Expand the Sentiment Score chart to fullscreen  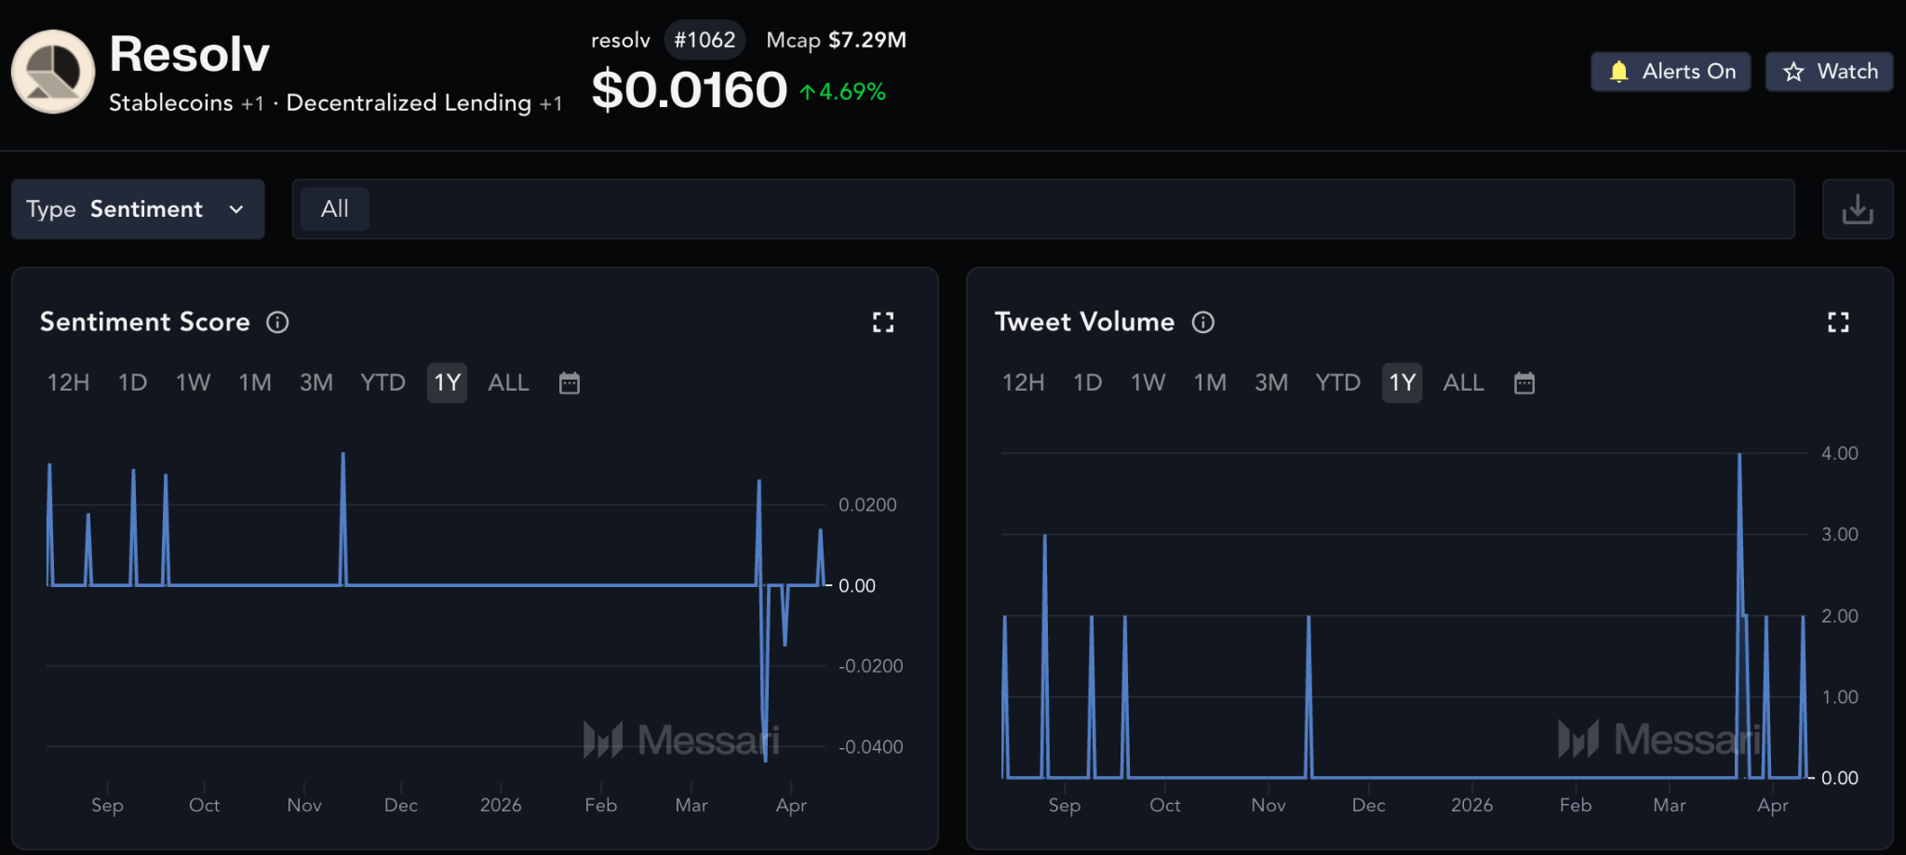click(x=883, y=322)
